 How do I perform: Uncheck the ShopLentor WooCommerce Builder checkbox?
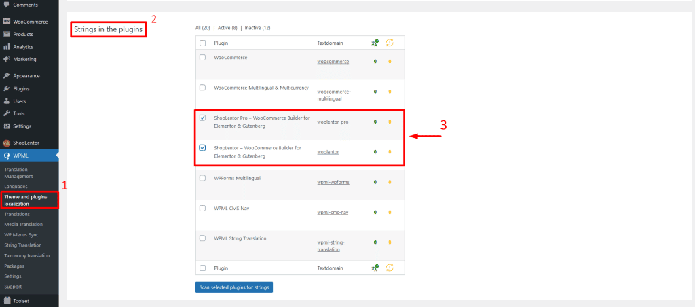point(202,148)
